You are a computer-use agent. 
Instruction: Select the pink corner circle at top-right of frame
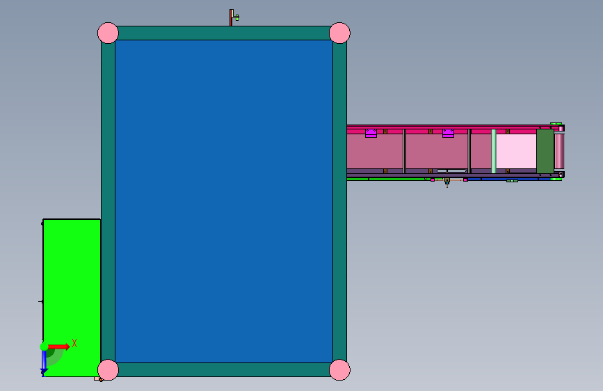339,33
